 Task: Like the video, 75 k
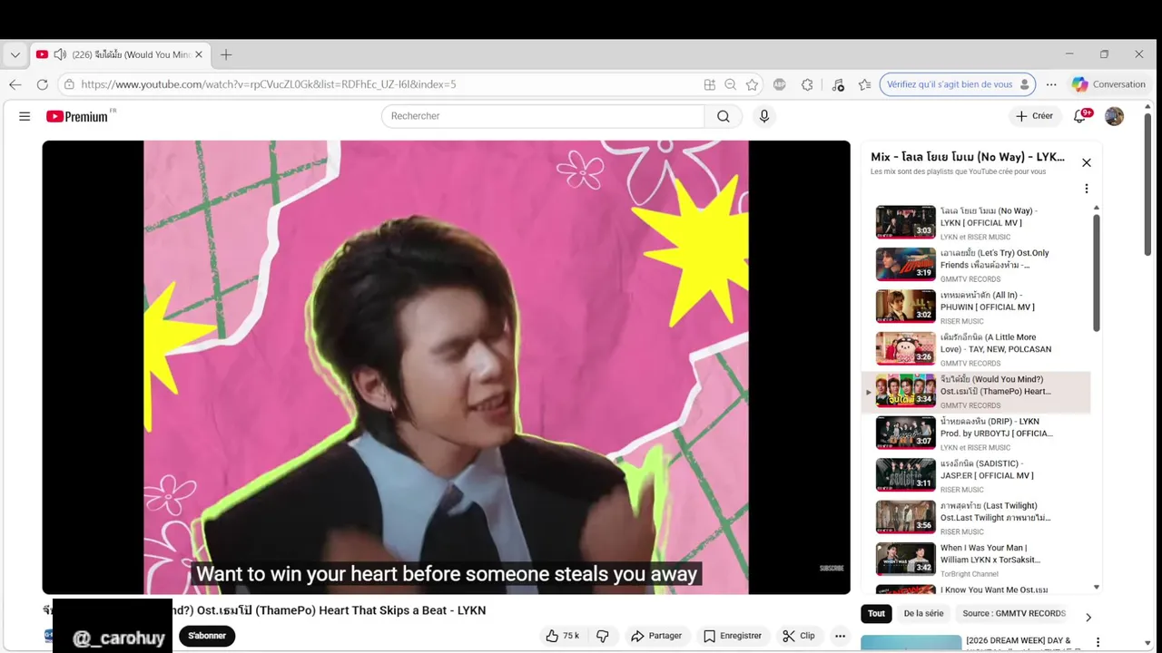(x=562, y=636)
